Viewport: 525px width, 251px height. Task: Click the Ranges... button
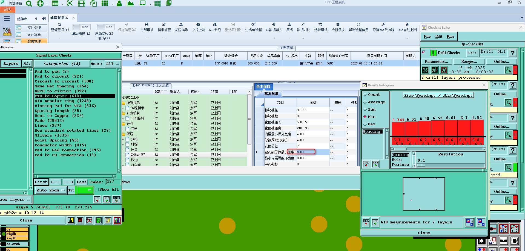pyautogui.click(x=469, y=61)
